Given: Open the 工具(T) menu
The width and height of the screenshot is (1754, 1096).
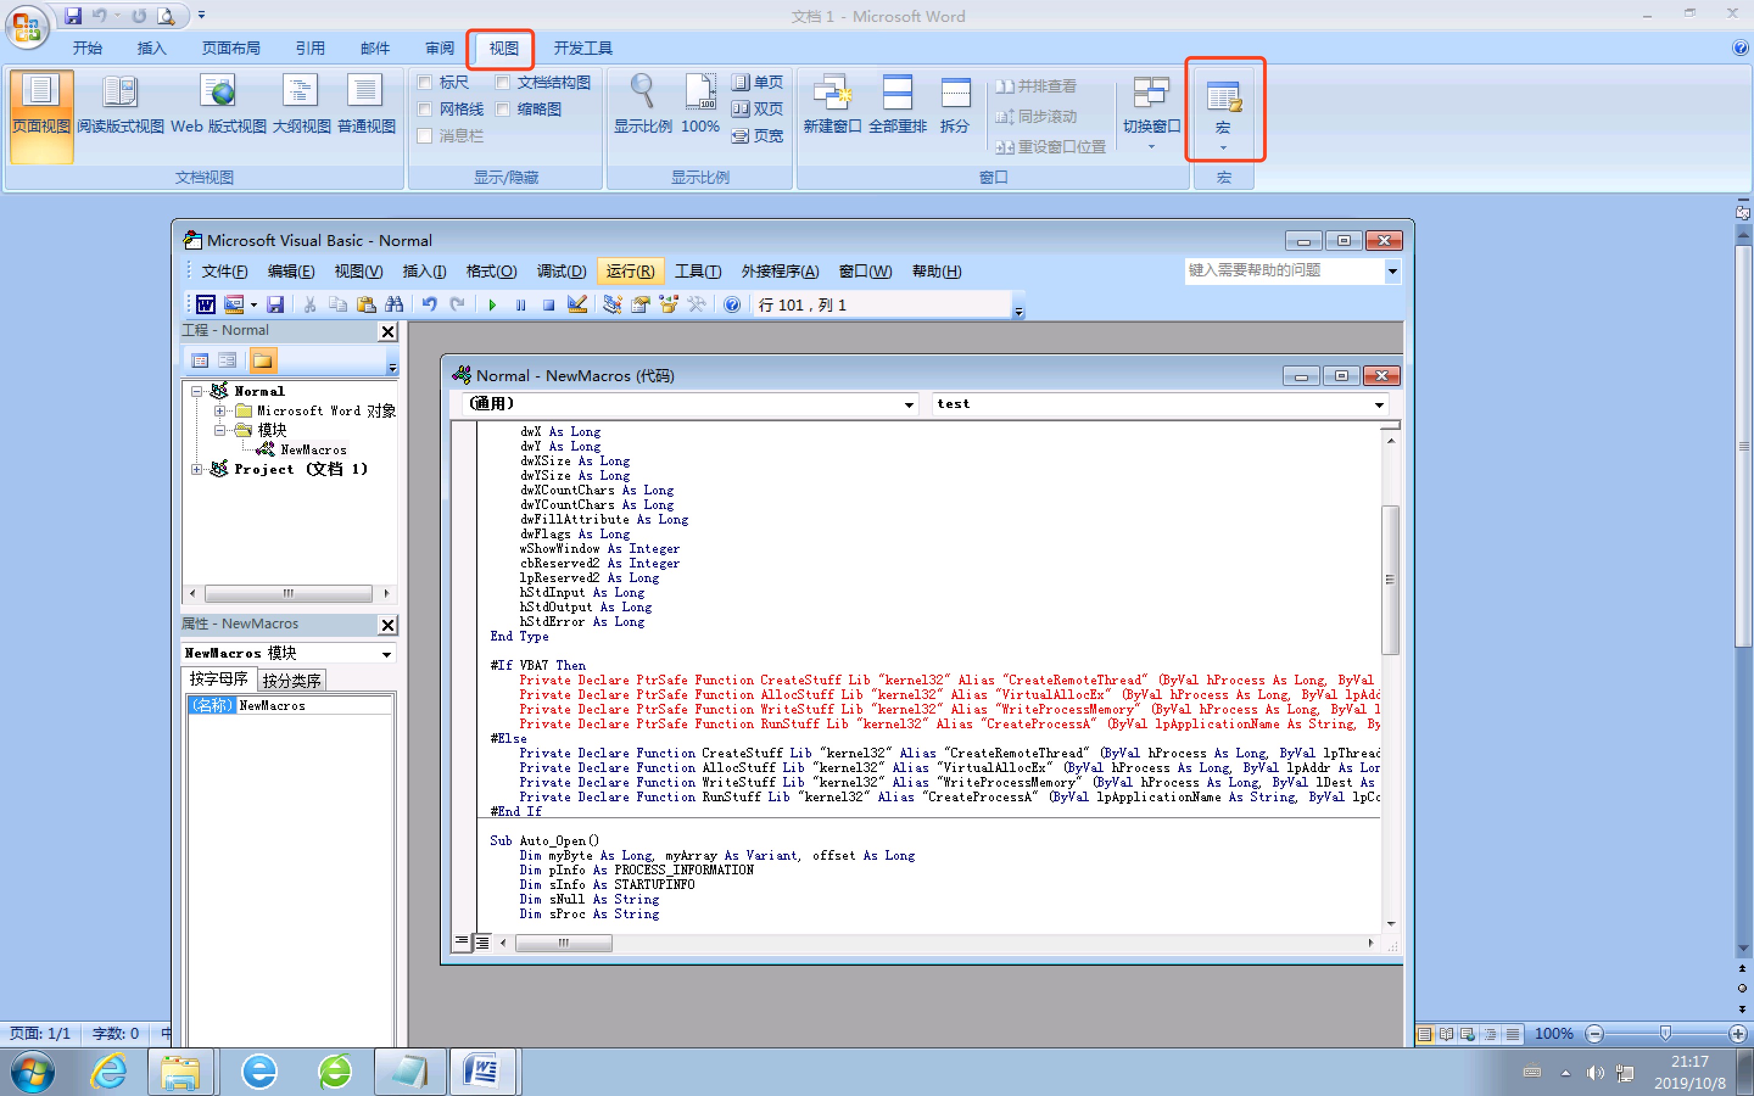Looking at the screenshot, I should pyautogui.click(x=697, y=271).
